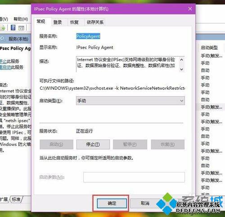Click the blue help question mark toolbar icon

(13, 27)
